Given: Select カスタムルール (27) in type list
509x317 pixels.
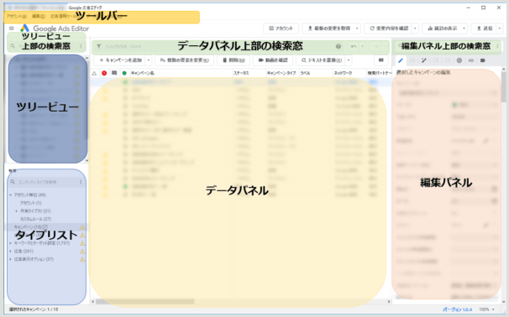Looking at the screenshot, I should [36, 219].
